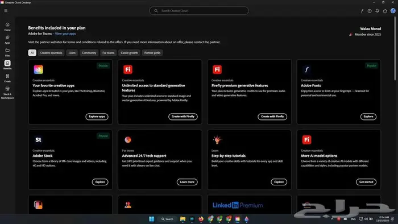This screenshot has width=398, height=224.
Task: Click the View your apps link
Action: [x=65, y=34]
